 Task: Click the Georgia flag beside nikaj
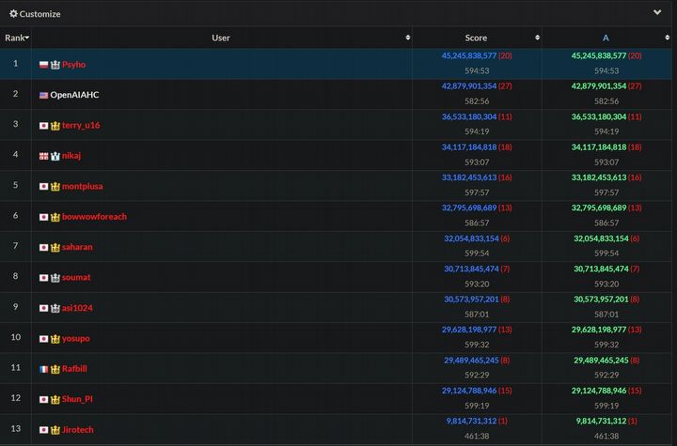tap(43, 156)
